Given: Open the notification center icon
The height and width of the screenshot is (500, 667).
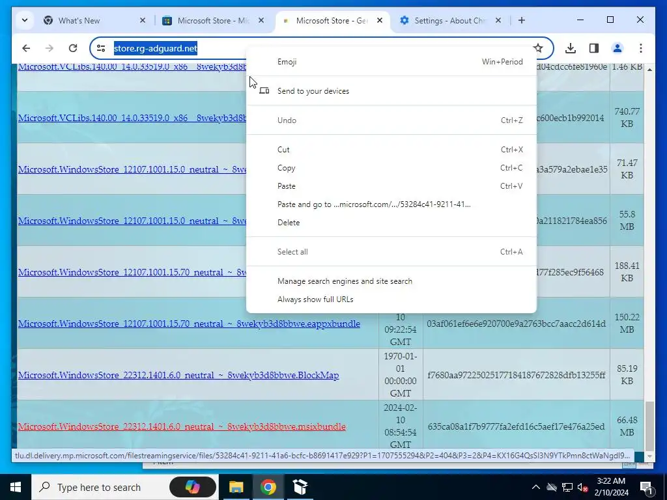Looking at the screenshot, I should click(646, 488).
